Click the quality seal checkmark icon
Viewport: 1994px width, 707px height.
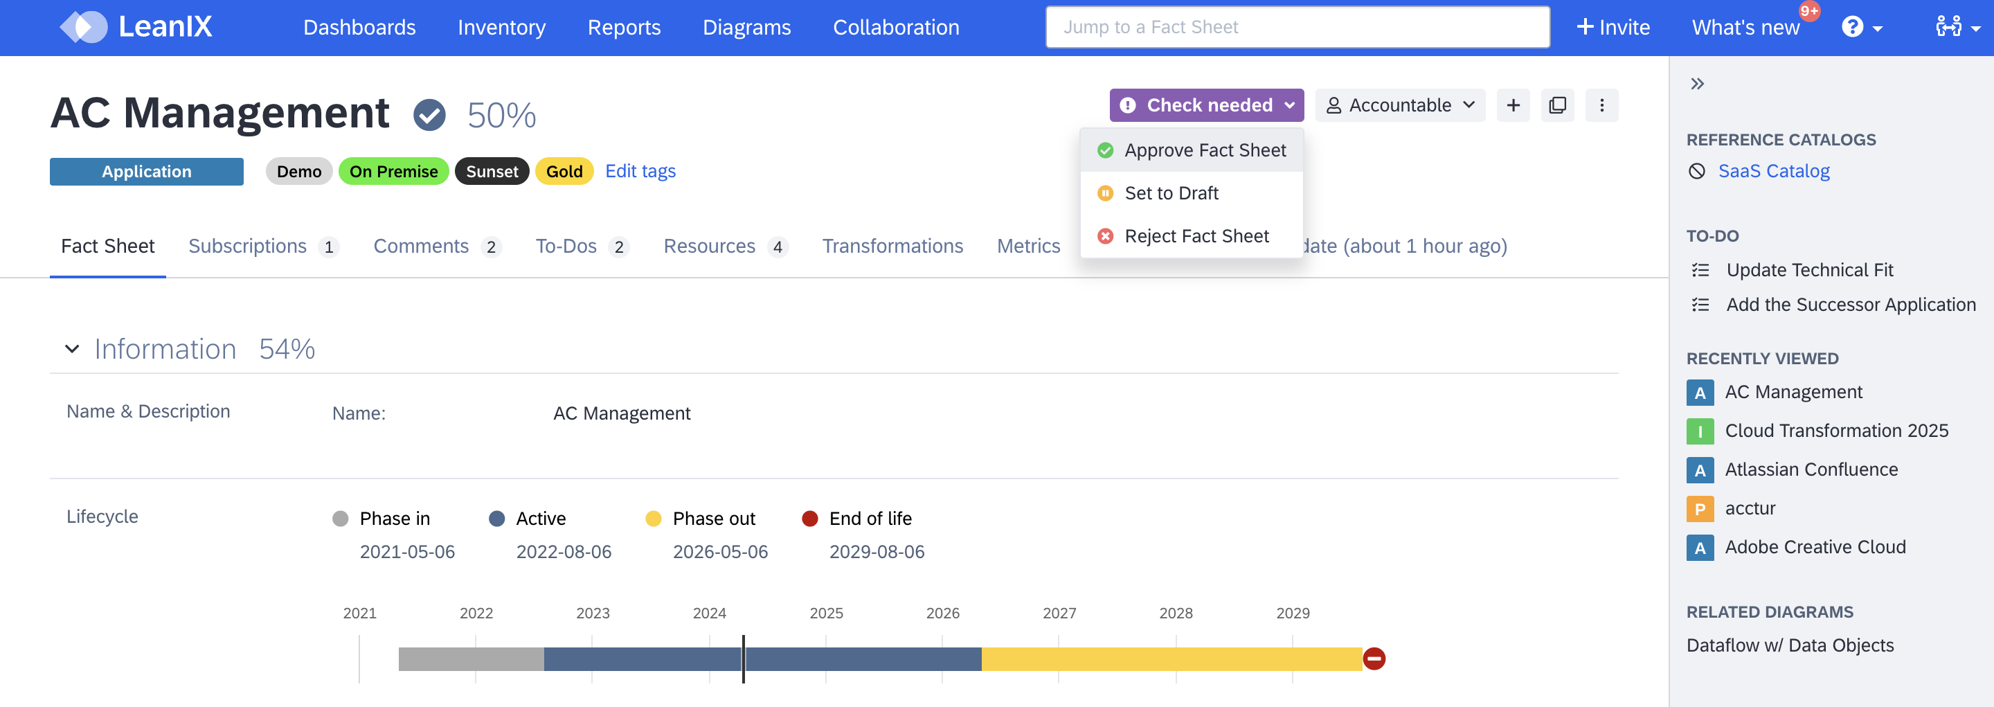[429, 115]
